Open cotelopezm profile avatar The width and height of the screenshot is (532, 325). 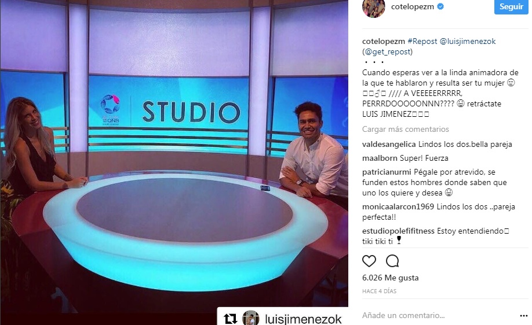(374, 8)
